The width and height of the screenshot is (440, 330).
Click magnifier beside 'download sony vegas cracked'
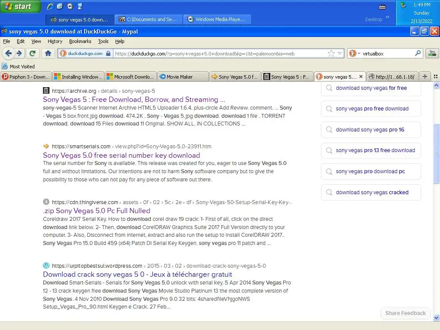coord(329,192)
